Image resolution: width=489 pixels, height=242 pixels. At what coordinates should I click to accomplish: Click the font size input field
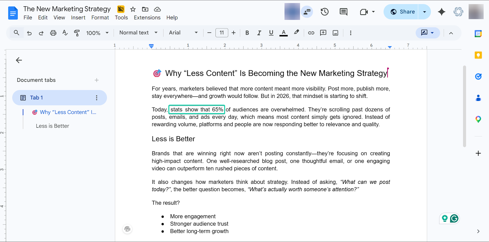pyautogui.click(x=222, y=33)
